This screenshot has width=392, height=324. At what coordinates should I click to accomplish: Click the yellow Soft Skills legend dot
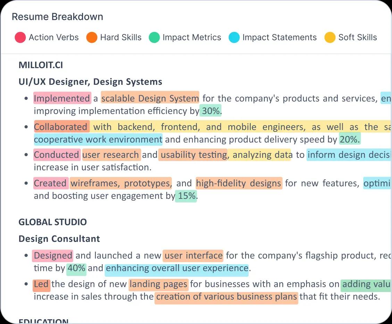[x=330, y=38]
